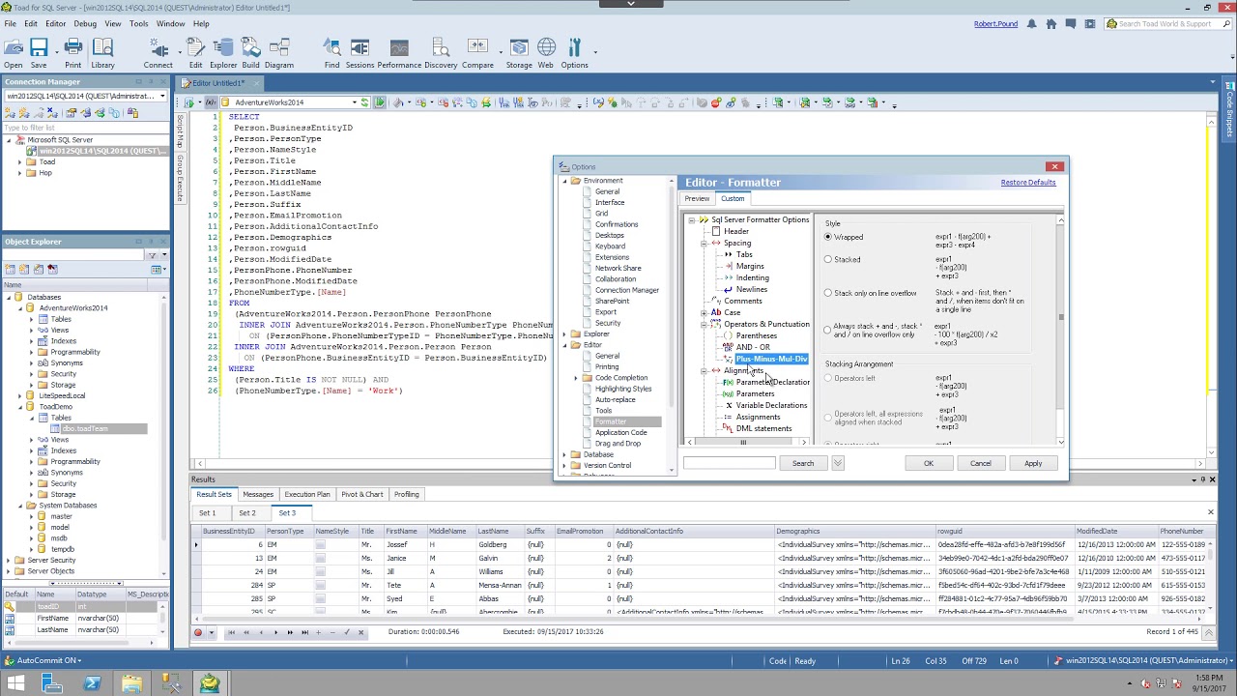Click the Options toolbar icon

click(574, 53)
